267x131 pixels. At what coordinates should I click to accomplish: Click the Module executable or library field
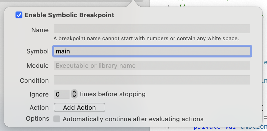click(x=152, y=66)
